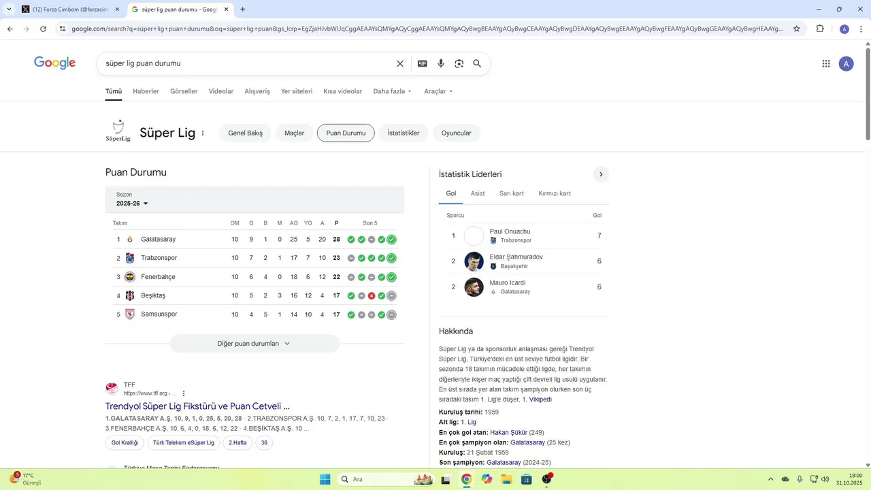The width and height of the screenshot is (871, 490).
Task: Open the browser extensions icon
Action: (x=820, y=29)
